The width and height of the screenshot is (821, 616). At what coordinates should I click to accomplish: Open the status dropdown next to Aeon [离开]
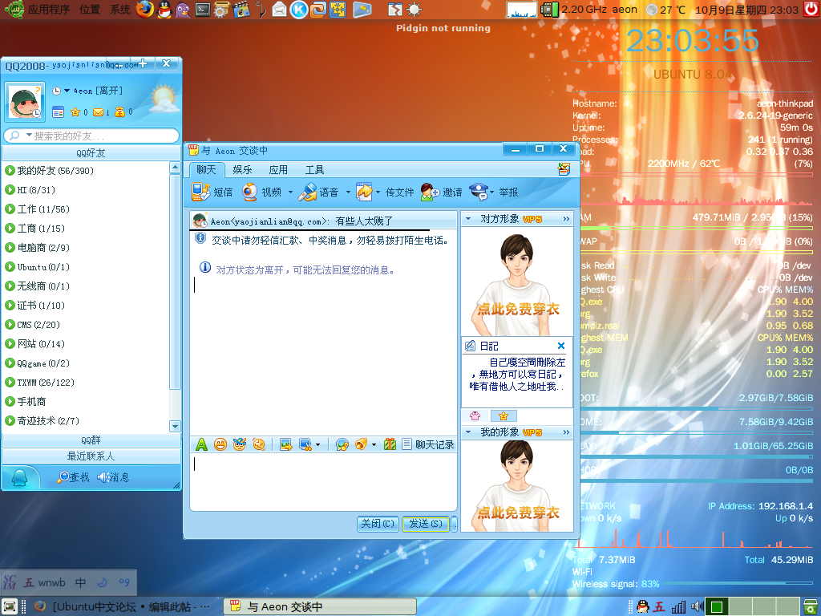pyautogui.click(x=67, y=91)
